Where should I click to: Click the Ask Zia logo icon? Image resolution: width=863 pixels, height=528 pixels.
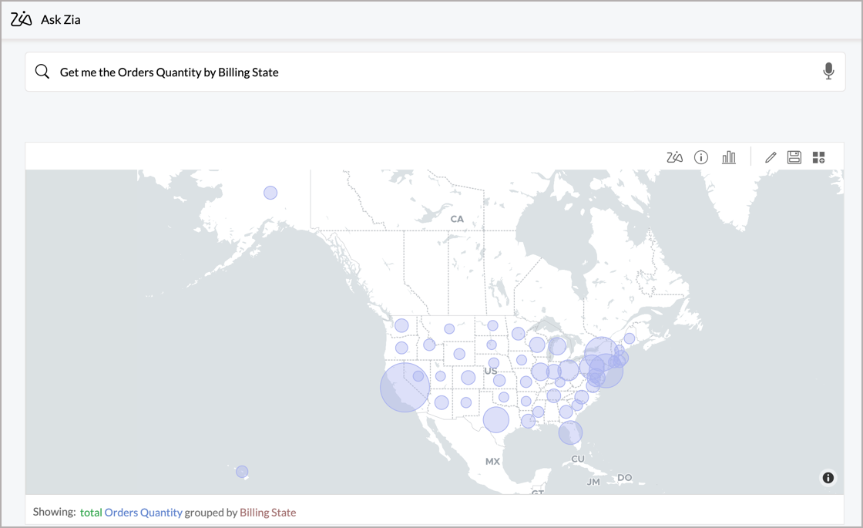click(x=22, y=19)
